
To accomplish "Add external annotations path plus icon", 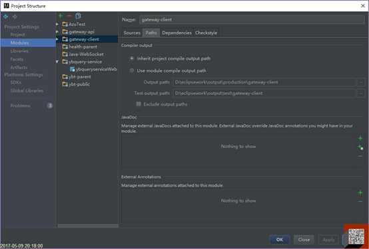I will tap(360, 193).
